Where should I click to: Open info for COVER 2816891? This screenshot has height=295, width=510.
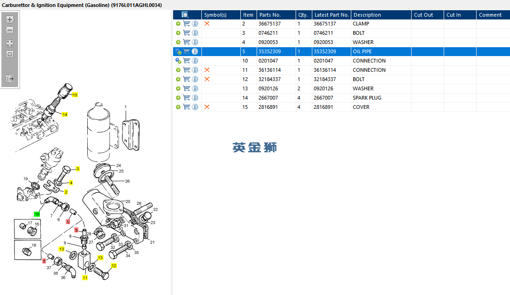tap(195, 107)
